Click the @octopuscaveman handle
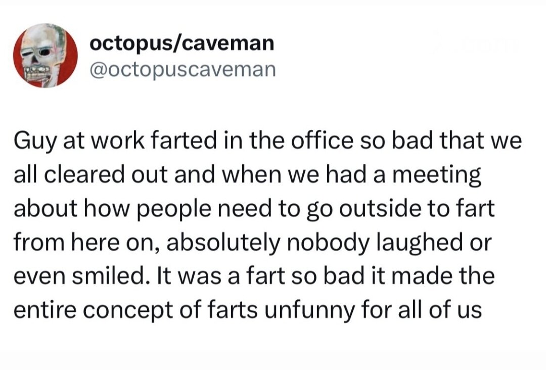Screen dimensions: 546x370 (183, 69)
